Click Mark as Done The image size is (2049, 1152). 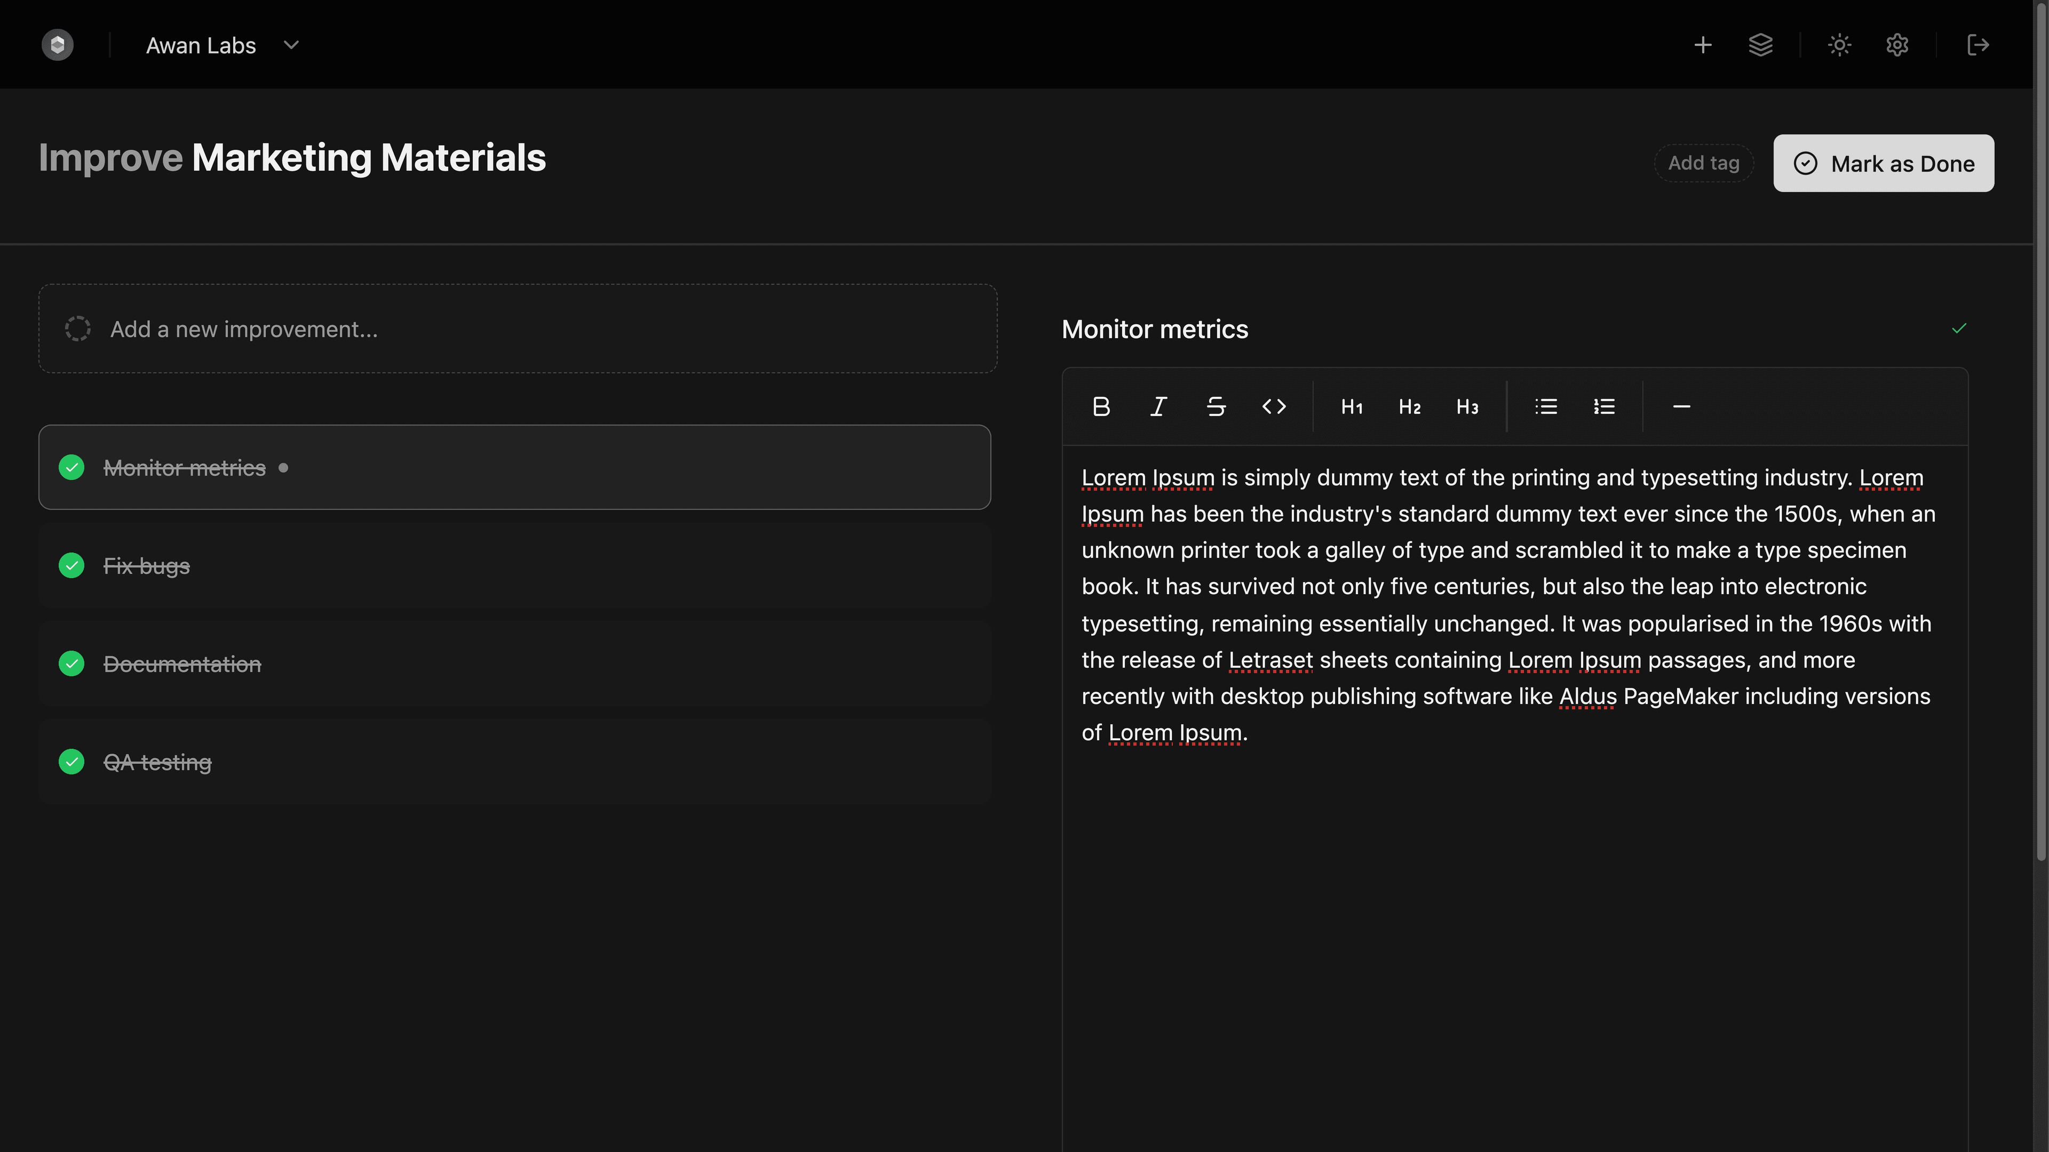click(x=1884, y=163)
